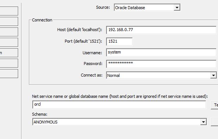Click the Host (default 'localhost') label
Screen dimensions: 218x139
80,30
